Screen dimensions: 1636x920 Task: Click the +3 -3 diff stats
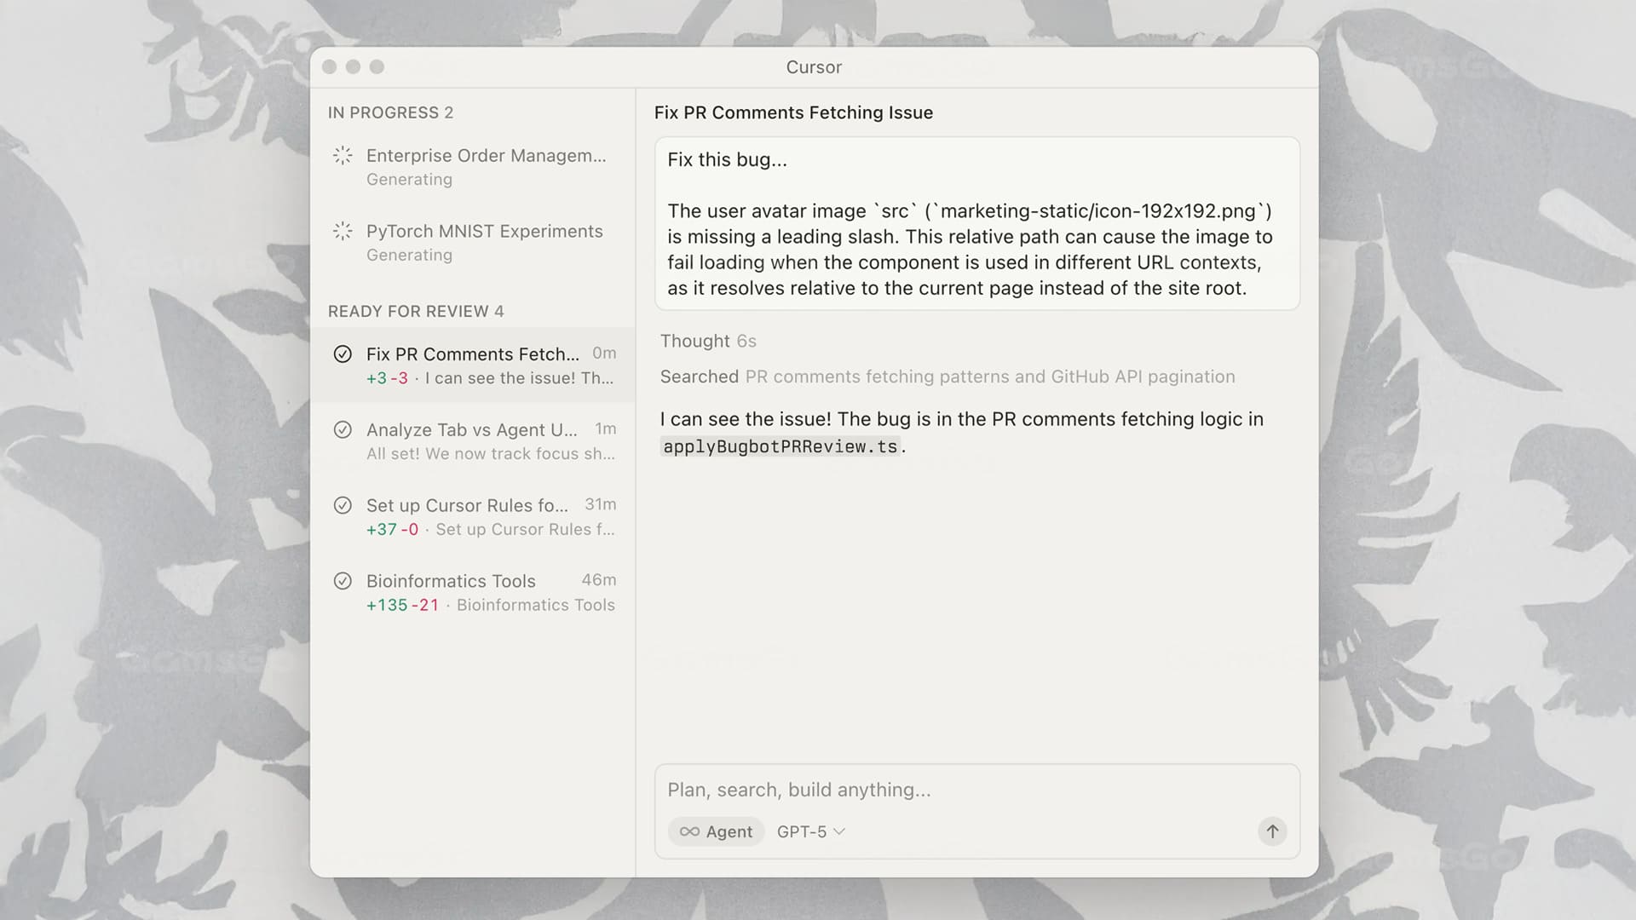[x=387, y=378]
